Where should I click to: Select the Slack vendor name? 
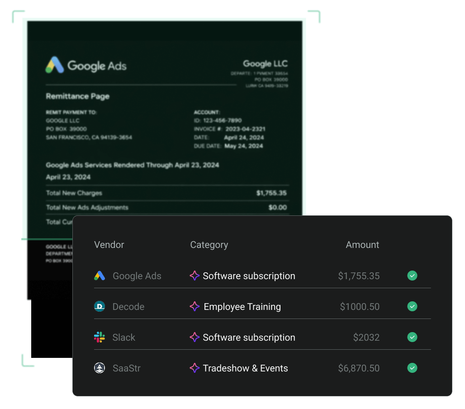[x=123, y=337]
